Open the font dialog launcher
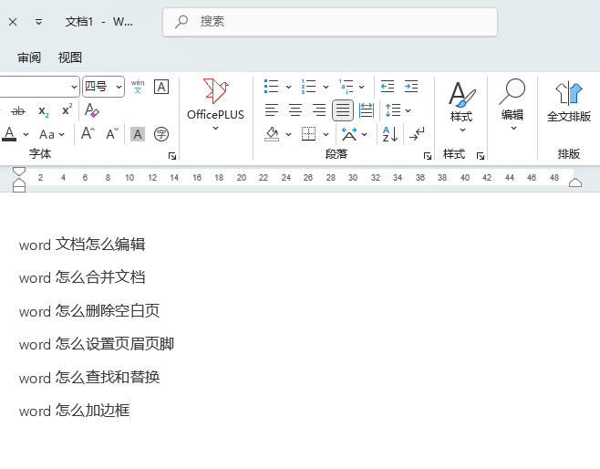 pyautogui.click(x=172, y=156)
